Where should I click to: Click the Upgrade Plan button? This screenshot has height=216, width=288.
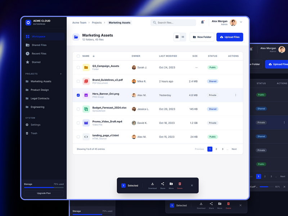coord(43,193)
